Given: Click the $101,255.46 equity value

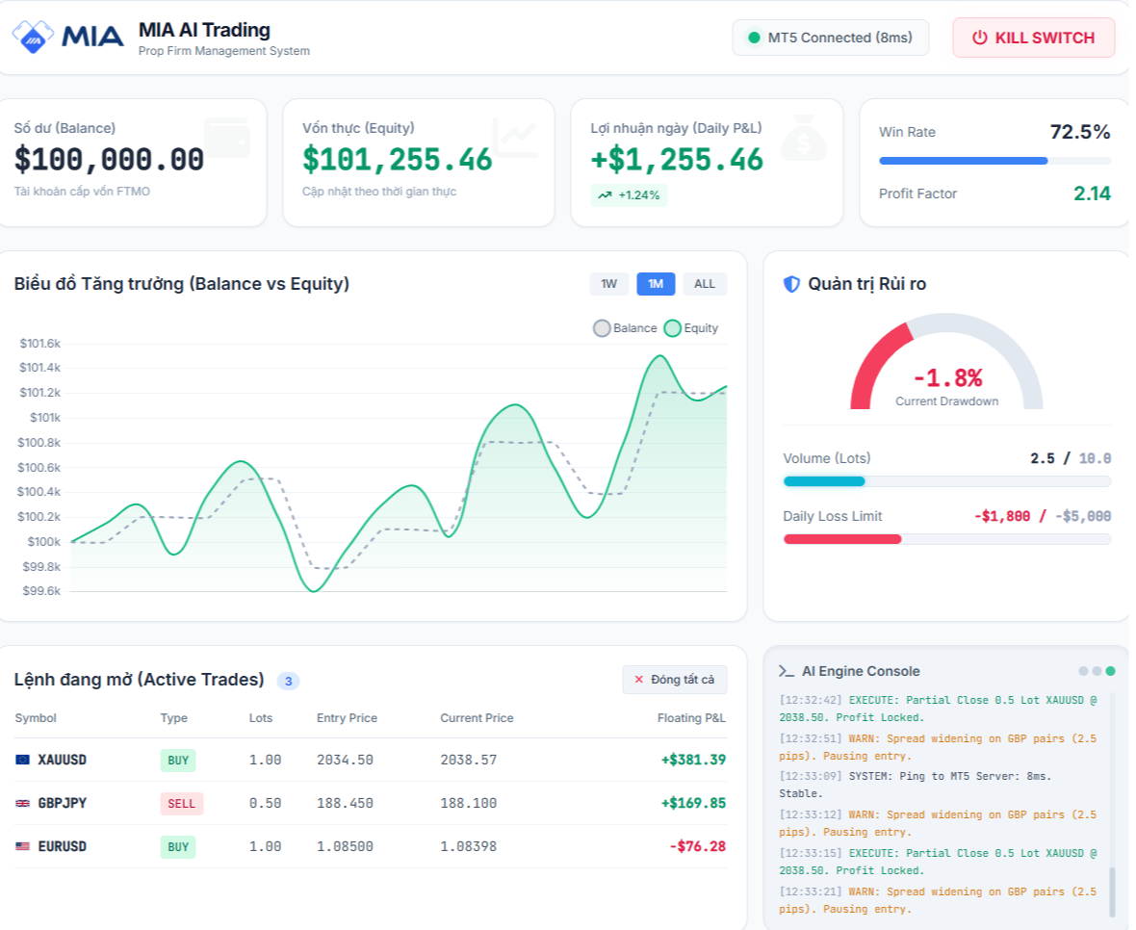Looking at the screenshot, I should 397,160.
